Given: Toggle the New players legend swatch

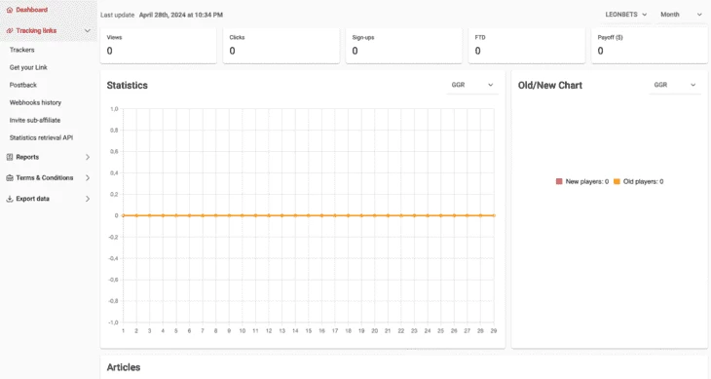Looking at the screenshot, I should [559, 181].
